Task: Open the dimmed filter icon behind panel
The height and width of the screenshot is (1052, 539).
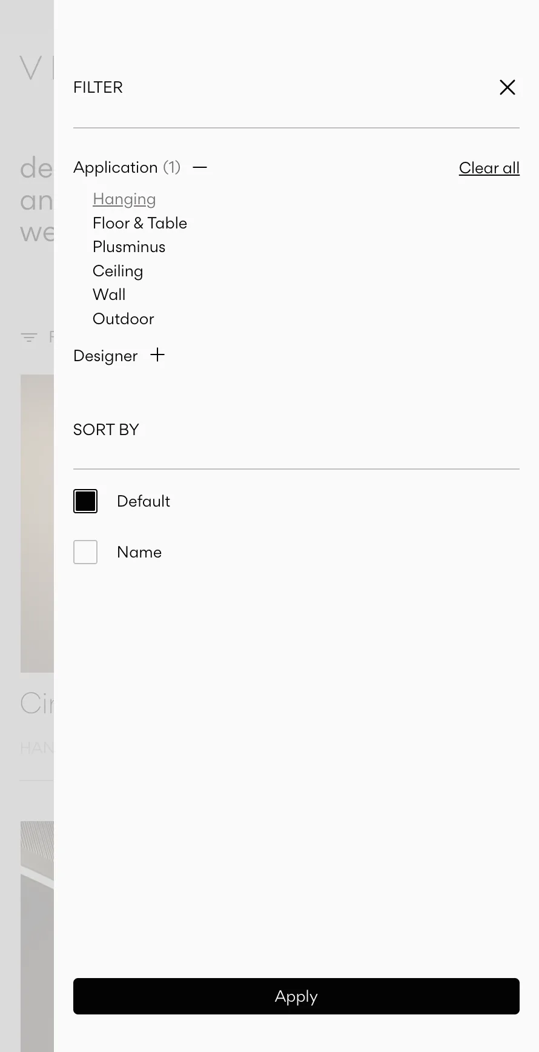Action: pos(29,338)
